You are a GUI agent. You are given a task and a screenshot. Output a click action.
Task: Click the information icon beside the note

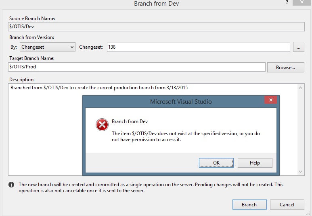(11, 185)
